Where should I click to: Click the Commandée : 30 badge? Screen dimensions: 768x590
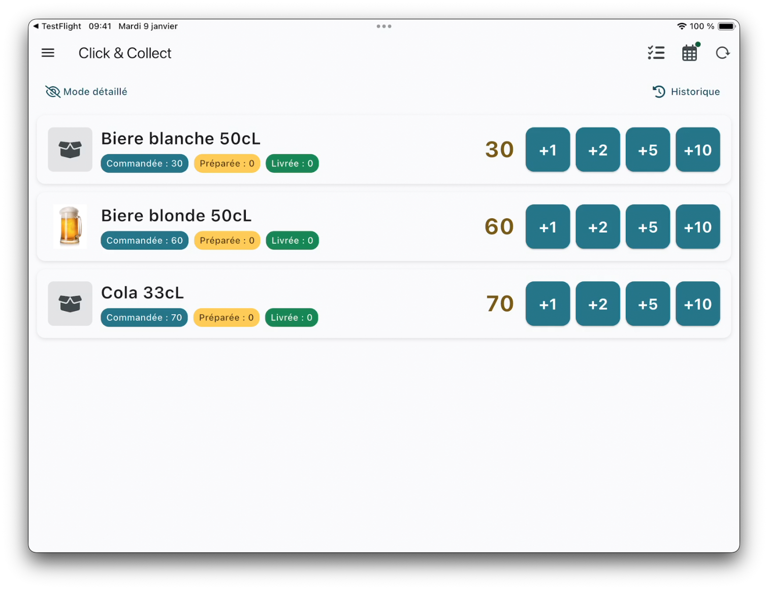(144, 163)
